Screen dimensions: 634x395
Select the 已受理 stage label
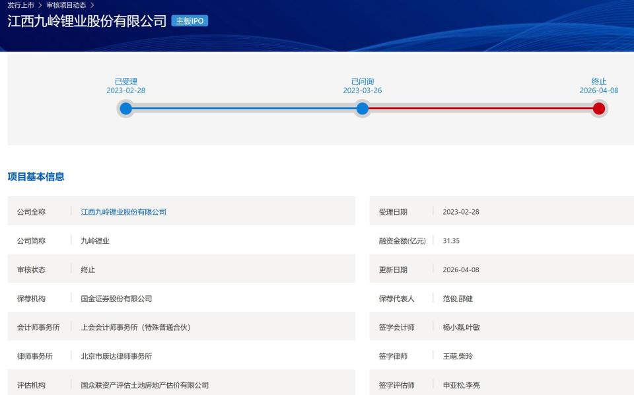tap(126, 81)
